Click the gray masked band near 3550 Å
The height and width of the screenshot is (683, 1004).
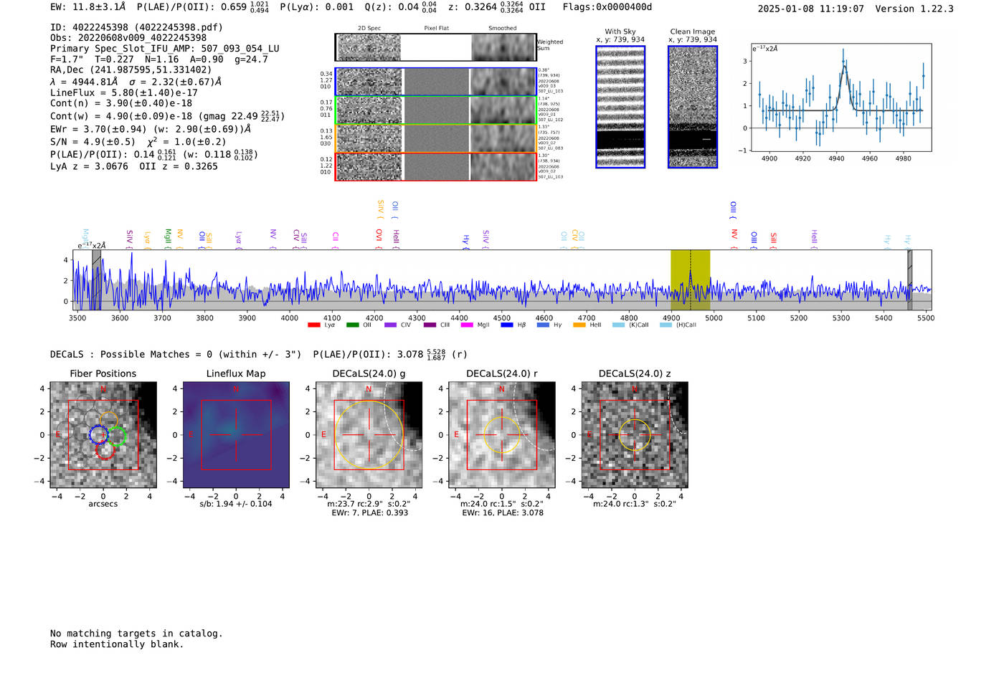(x=96, y=280)
